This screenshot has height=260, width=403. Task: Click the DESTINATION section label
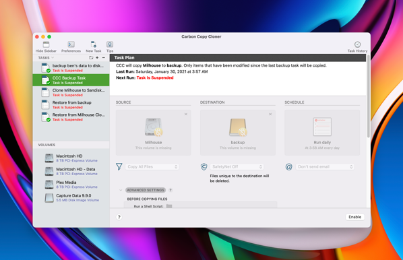coord(212,102)
